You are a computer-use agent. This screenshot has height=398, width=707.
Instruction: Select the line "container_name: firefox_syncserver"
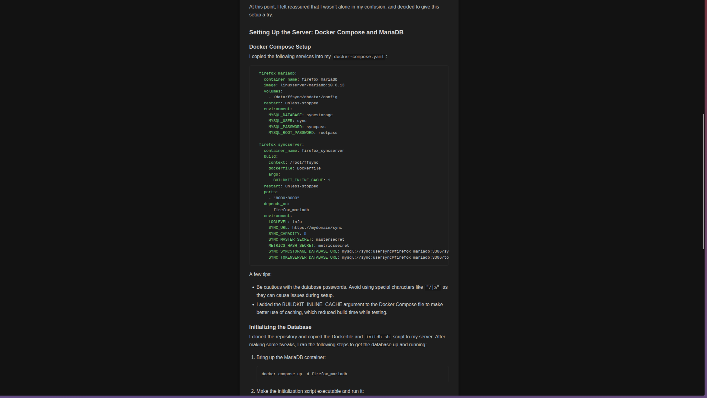[304, 151]
